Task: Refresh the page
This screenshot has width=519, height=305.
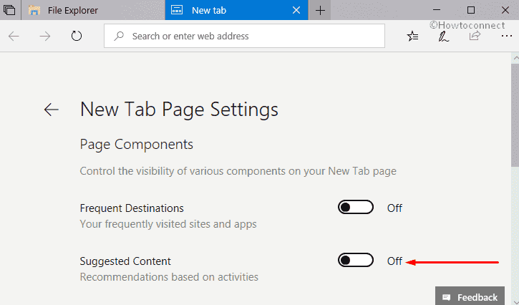Action: point(77,36)
